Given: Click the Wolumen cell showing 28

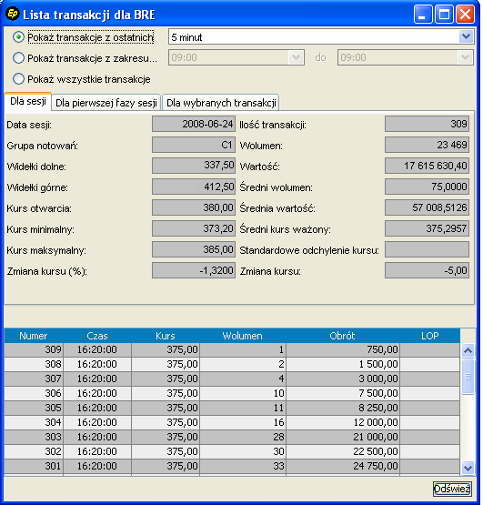Looking at the screenshot, I should click(243, 437).
